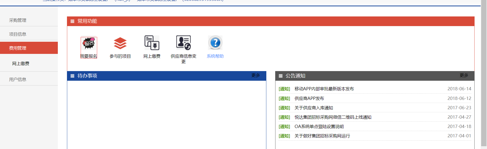Select 网上缴费 submenu in sidebar
The image size is (487, 149).
21,63
